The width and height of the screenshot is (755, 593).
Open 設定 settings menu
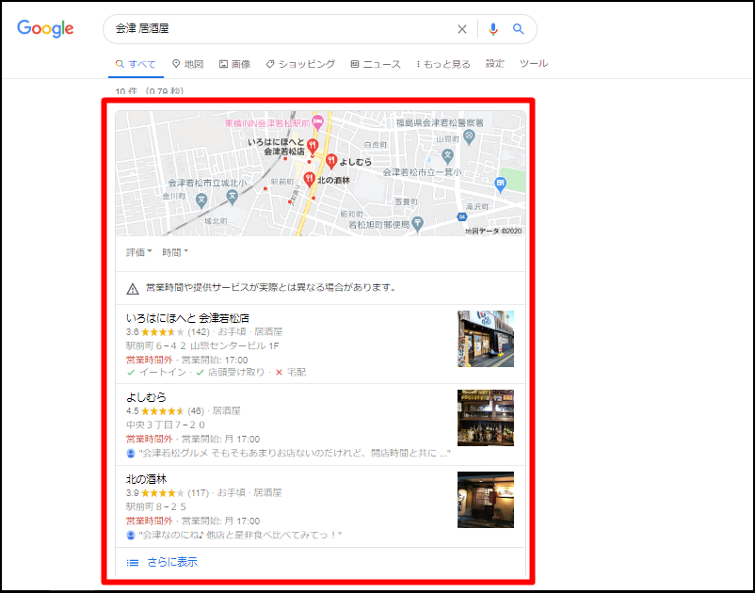[x=494, y=64]
